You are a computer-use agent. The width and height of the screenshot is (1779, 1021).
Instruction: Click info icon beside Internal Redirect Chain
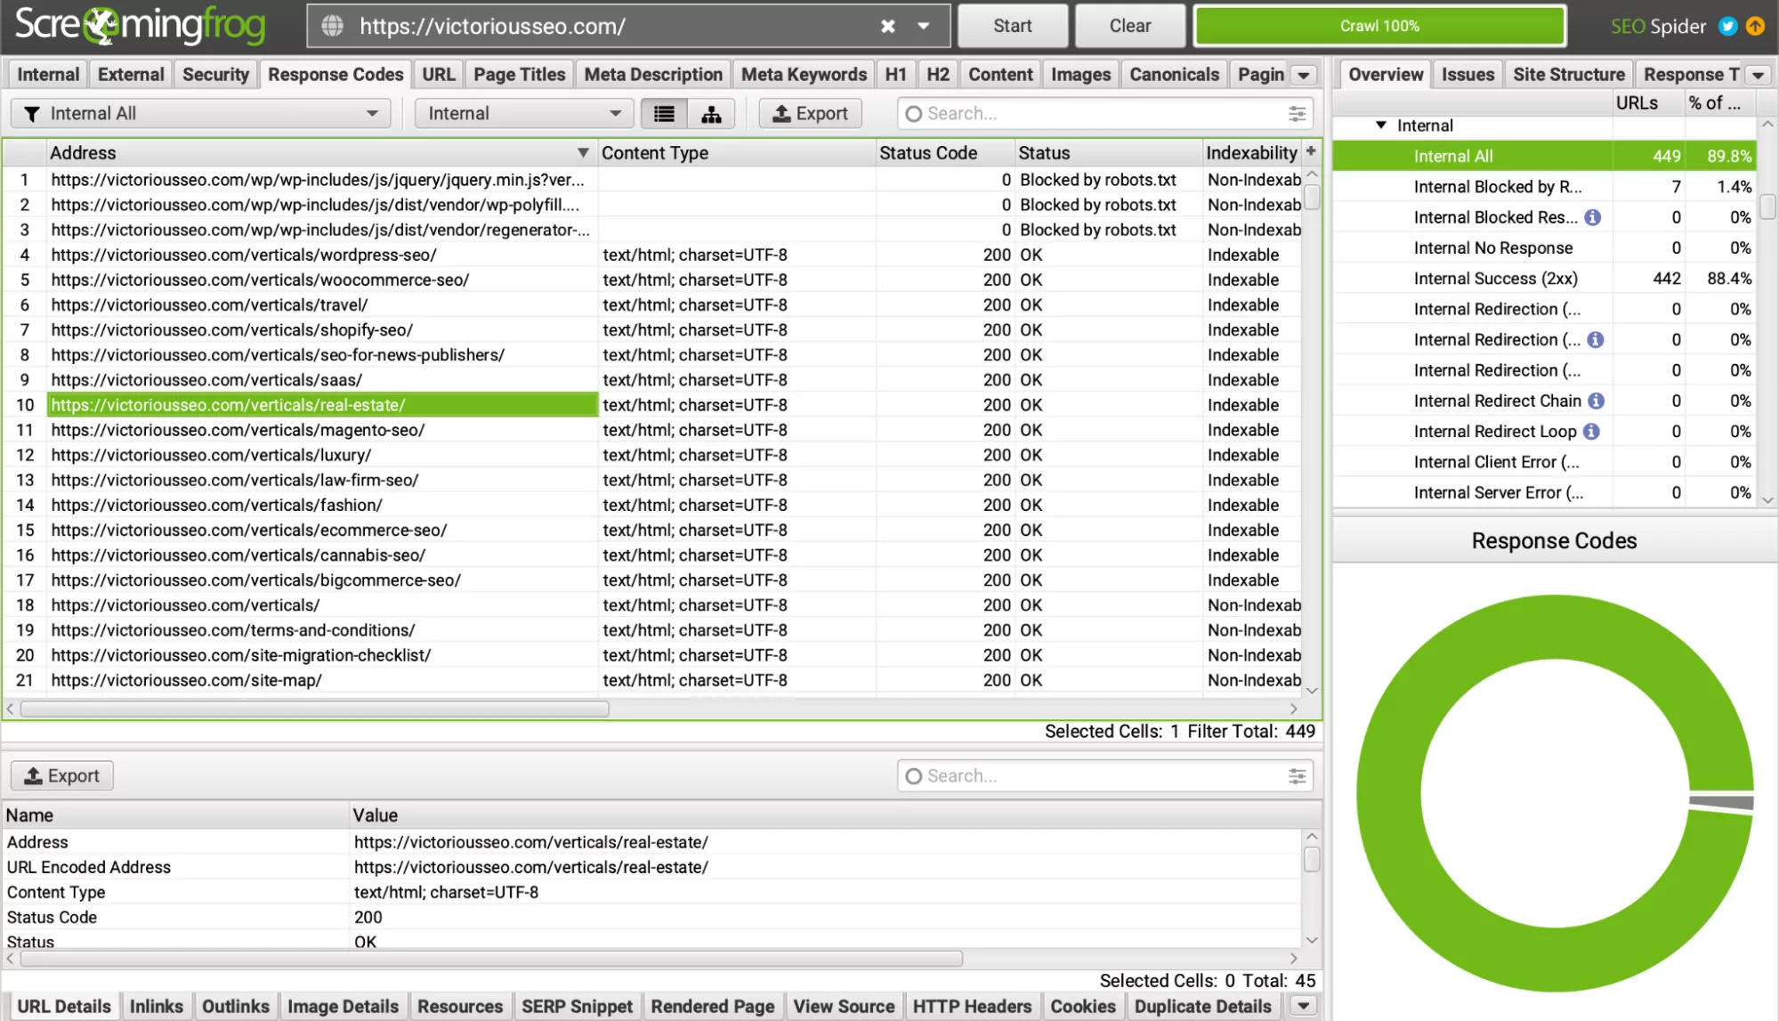(x=1597, y=401)
